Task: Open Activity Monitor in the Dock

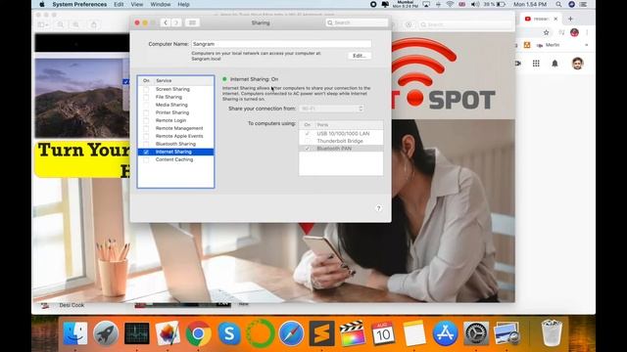Action: [x=137, y=333]
